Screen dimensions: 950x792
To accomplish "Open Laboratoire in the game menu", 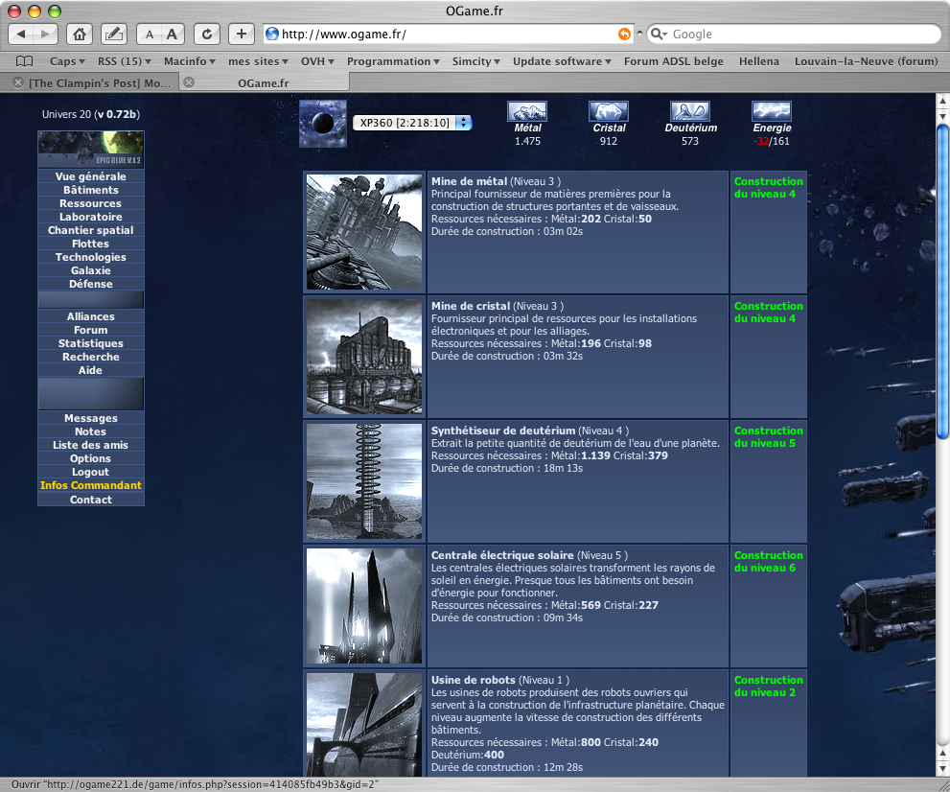I will [x=91, y=217].
